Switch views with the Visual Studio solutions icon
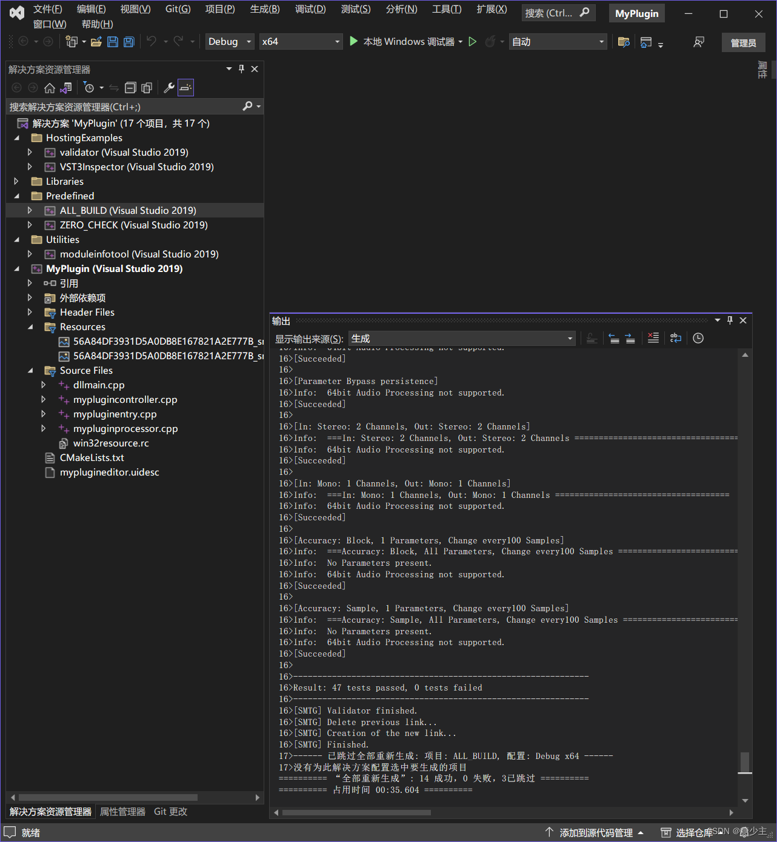 pyautogui.click(x=66, y=88)
